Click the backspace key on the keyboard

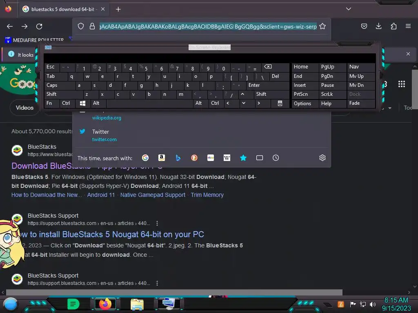point(275,67)
